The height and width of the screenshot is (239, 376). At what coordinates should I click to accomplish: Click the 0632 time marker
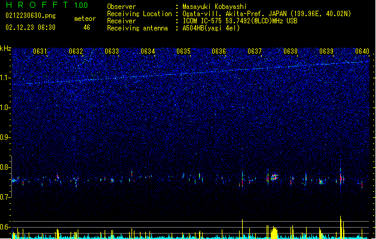(76, 51)
